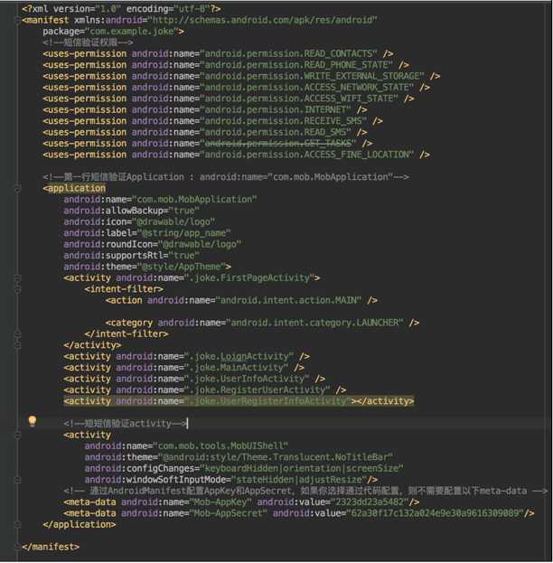Click the UserInfoActivity activity line
The height and width of the screenshot is (563, 553).
(194, 379)
